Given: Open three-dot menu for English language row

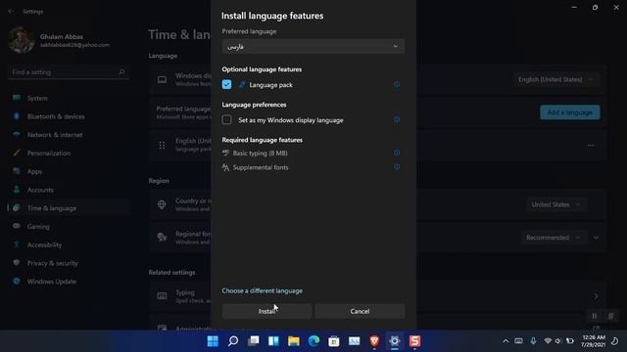Looking at the screenshot, I should click(x=591, y=146).
